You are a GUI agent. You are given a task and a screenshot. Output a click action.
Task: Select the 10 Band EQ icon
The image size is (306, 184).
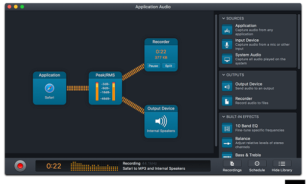[227, 128]
